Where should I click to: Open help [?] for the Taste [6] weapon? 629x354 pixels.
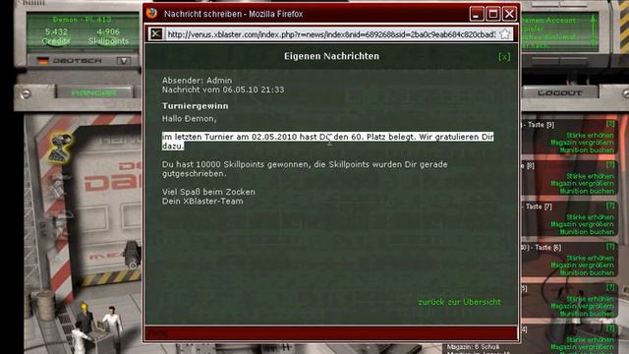[610, 247]
